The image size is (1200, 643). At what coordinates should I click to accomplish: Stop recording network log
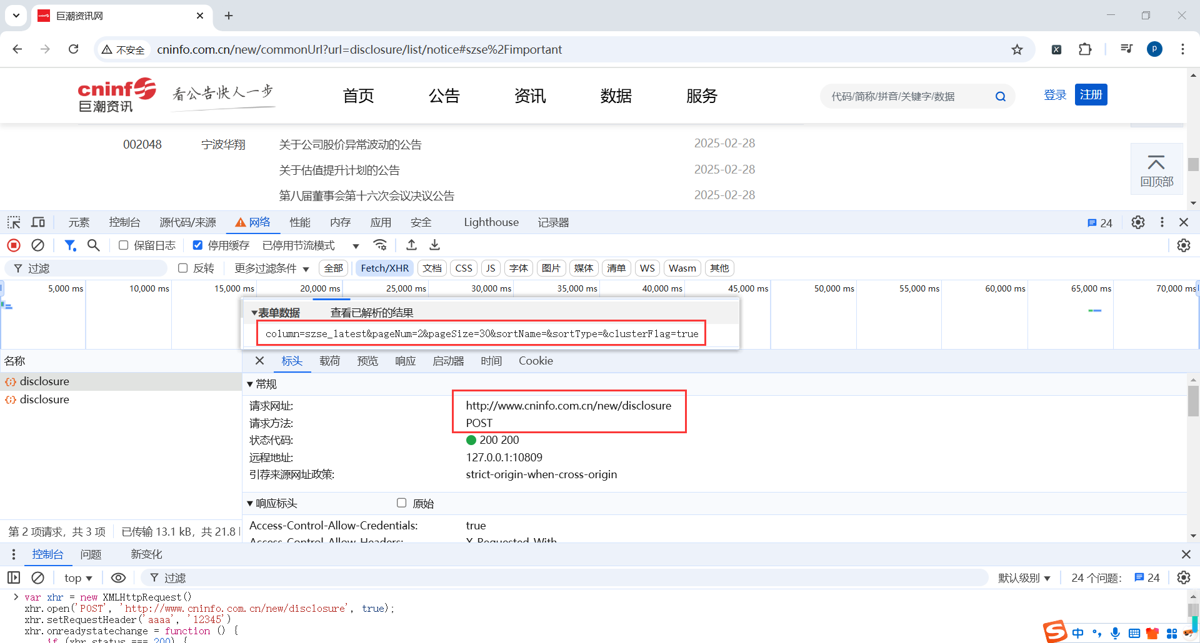(x=14, y=245)
